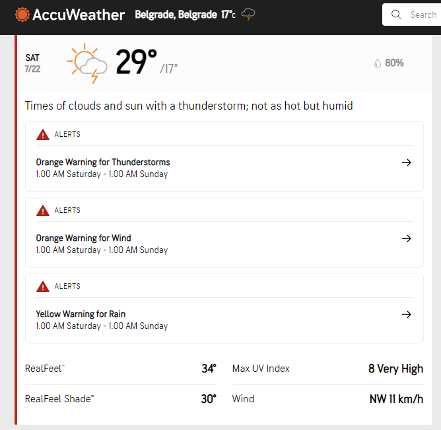The height and width of the screenshot is (430, 441).
Task: Open the Orange Warning for Wind link
Action: [x=84, y=238]
